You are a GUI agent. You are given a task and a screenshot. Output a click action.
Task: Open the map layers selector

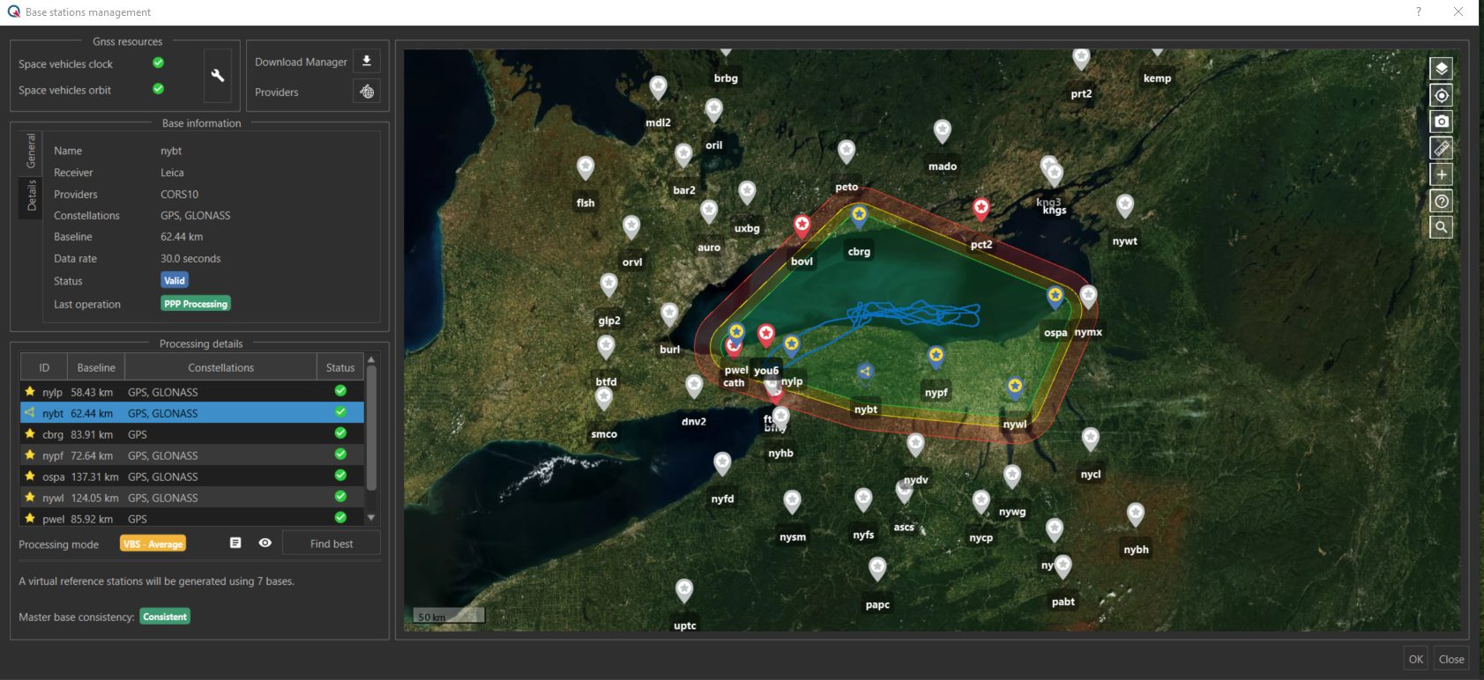[1441, 69]
